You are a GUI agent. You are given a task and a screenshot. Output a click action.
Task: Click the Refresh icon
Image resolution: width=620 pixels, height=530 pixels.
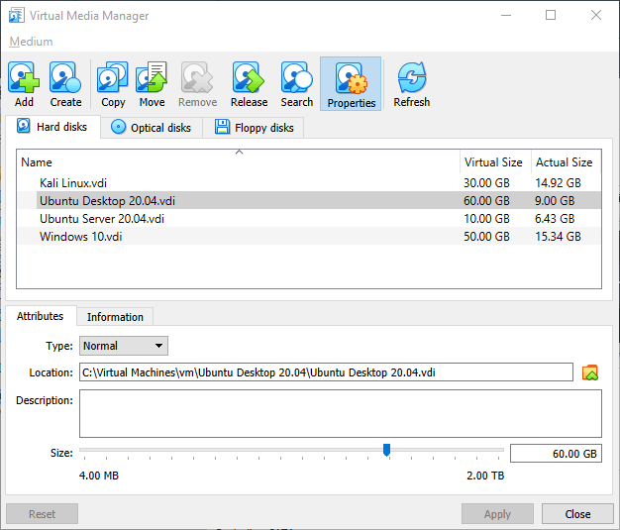point(412,77)
